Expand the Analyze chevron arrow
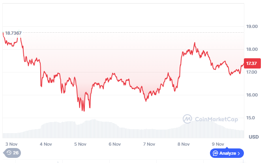This screenshot has height=163, width=266. point(239,153)
